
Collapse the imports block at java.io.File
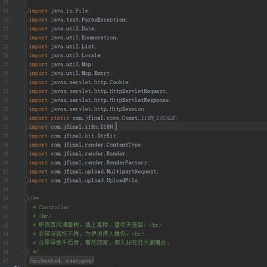26,11
